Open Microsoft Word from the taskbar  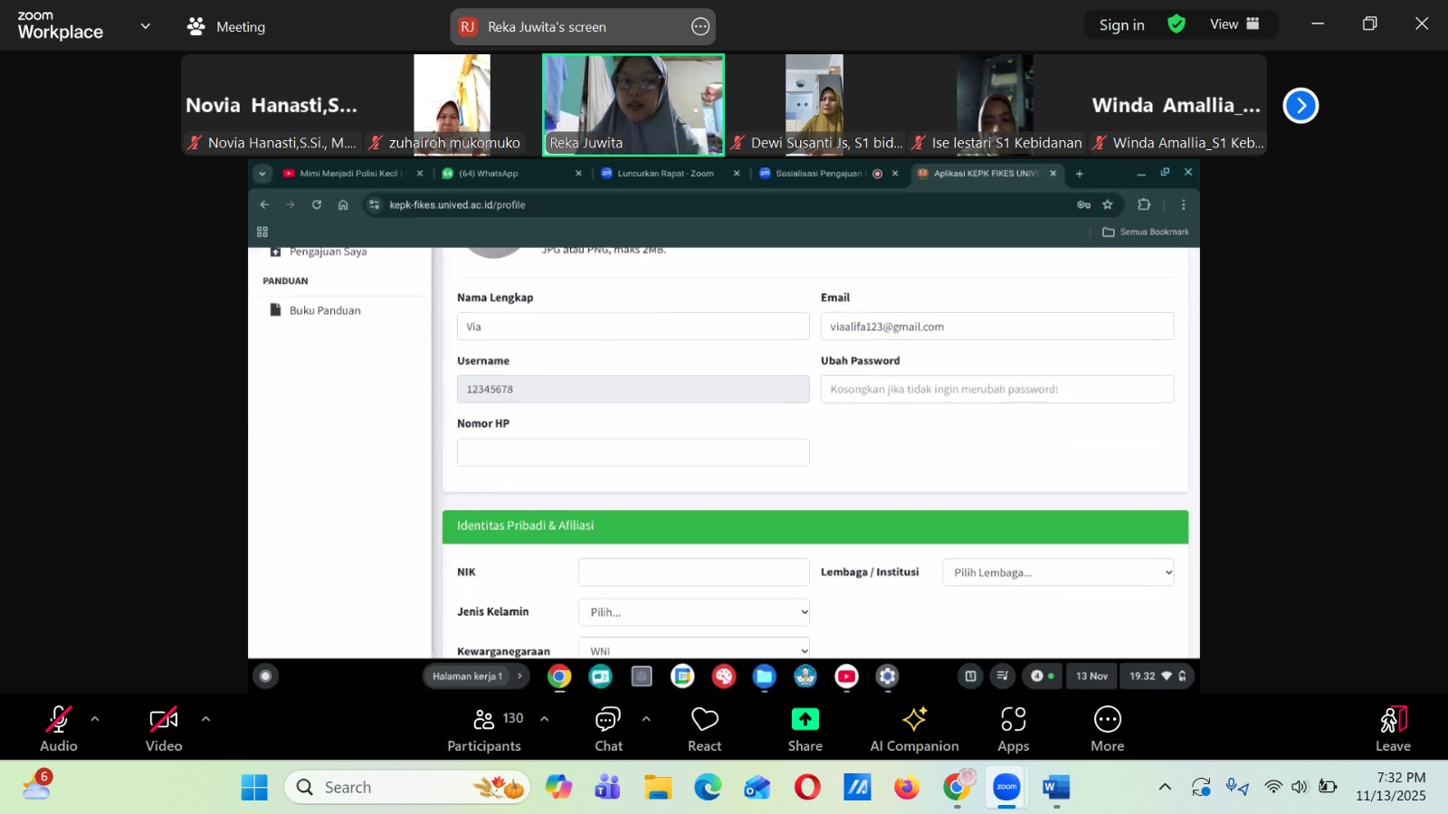1055,788
